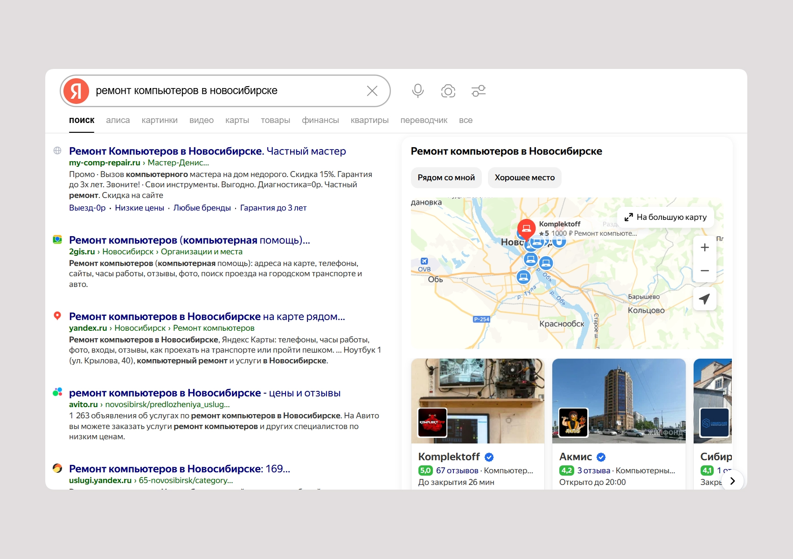This screenshot has height=559, width=793.
Task: Zoom in on the map
Action: pyautogui.click(x=704, y=248)
